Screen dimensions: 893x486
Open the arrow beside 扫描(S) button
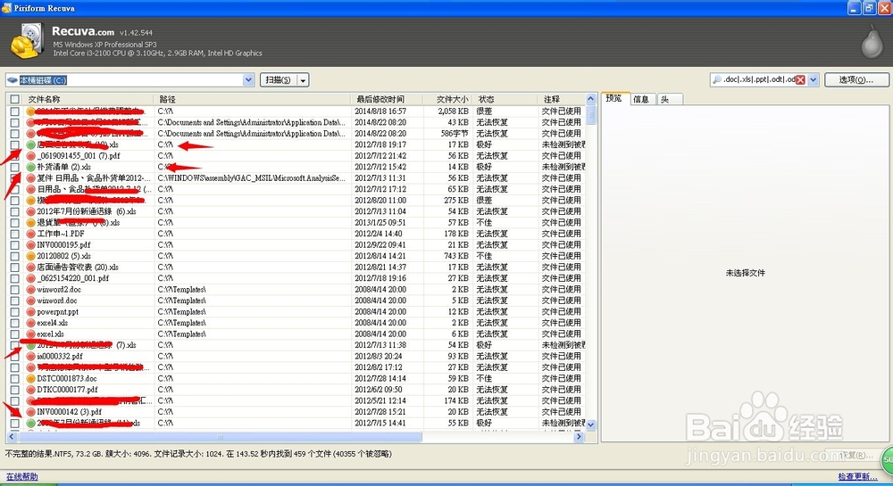tap(303, 80)
